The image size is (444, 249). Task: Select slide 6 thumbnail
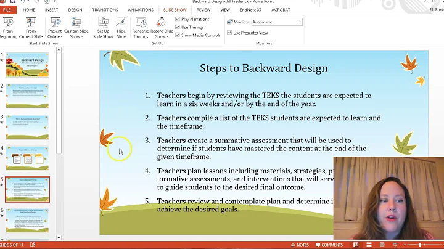(x=28, y=221)
